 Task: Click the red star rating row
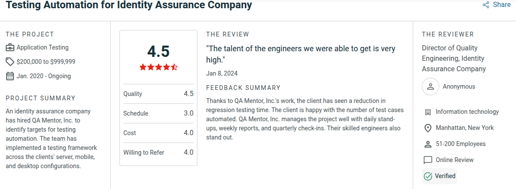[158, 67]
